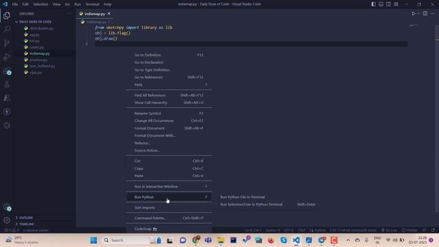Screen dimensions: 439x247
Task: Open Explorer Views and More Actions ellipsis
Action: [x=69, y=14]
